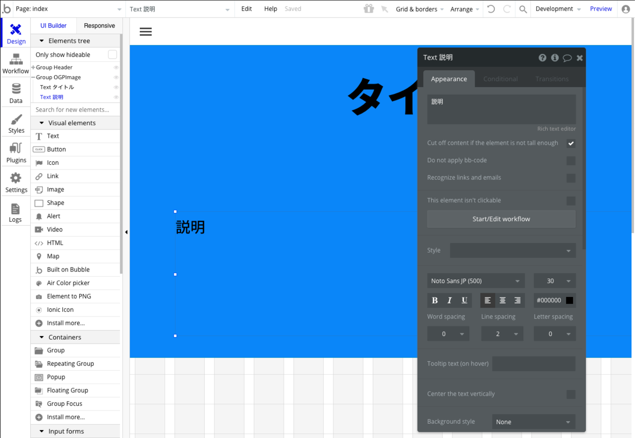Switch to the Responsive tab
635x438 pixels.
[x=99, y=25]
